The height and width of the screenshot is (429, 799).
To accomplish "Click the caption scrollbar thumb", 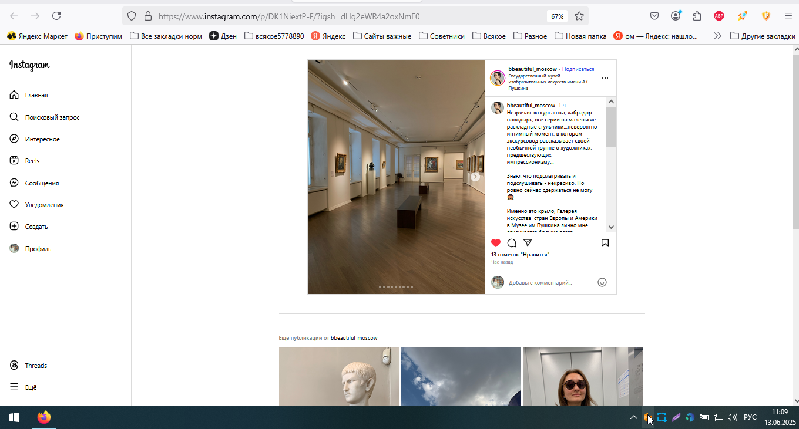I will pyautogui.click(x=612, y=127).
